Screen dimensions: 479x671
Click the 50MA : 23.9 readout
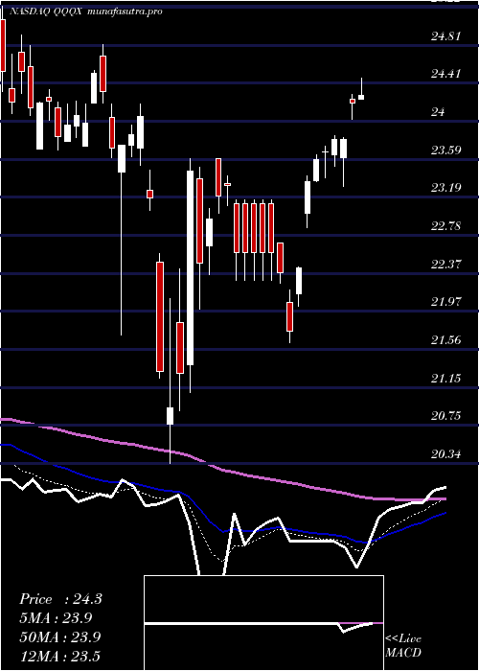[60, 636]
